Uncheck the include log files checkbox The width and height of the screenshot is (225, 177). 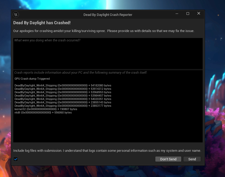16,159
